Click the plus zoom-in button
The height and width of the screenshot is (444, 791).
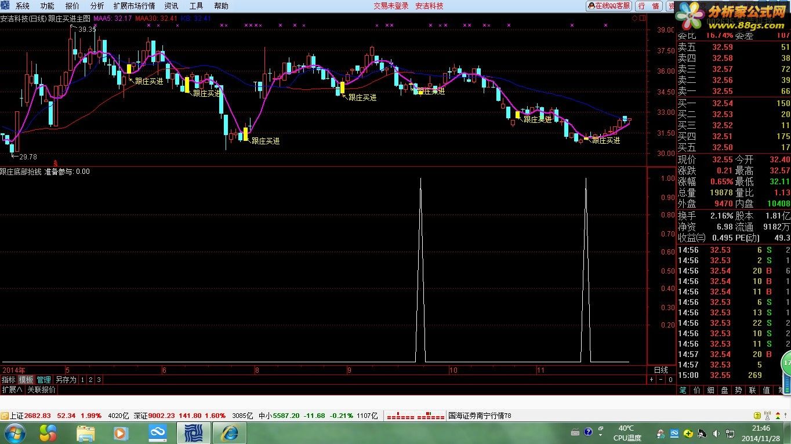(651, 380)
